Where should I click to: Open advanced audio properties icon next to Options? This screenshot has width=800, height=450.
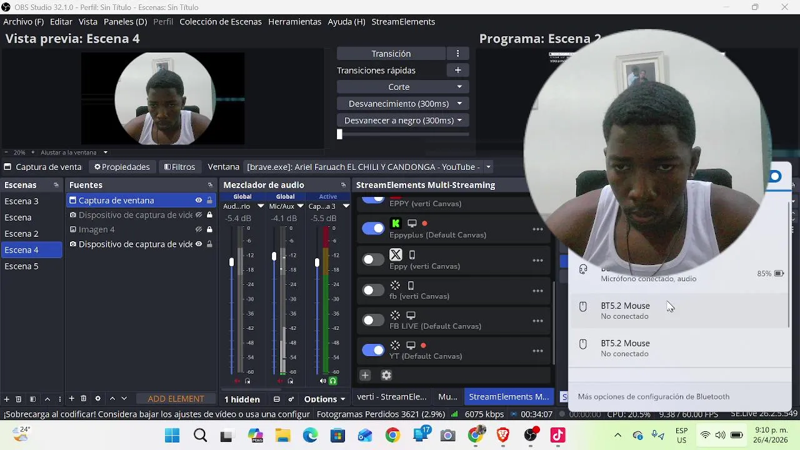[291, 399]
